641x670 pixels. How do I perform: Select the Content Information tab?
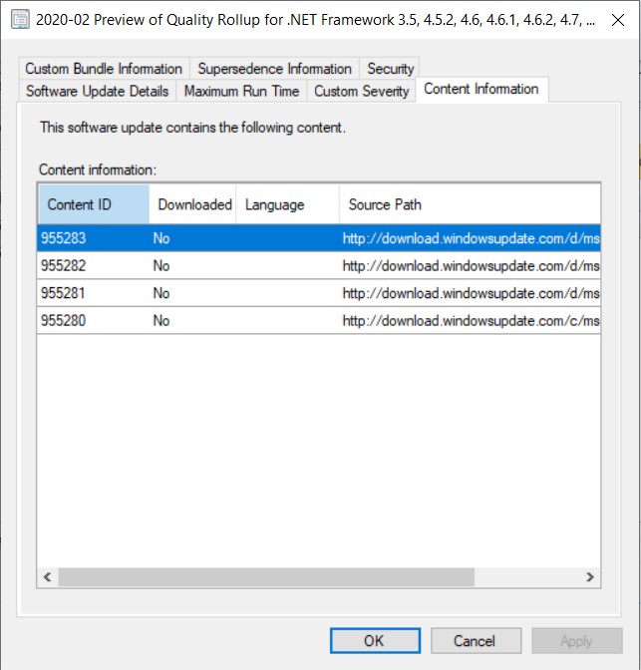481,89
